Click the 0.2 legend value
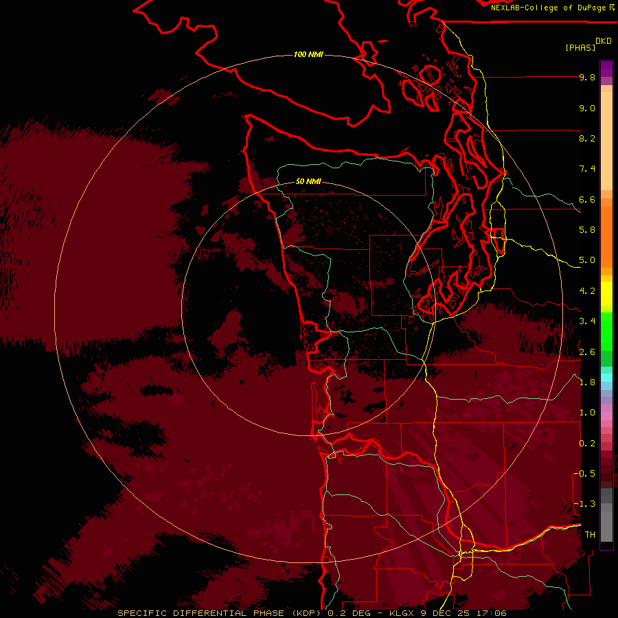This screenshot has width=618, height=618. pyautogui.click(x=587, y=444)
